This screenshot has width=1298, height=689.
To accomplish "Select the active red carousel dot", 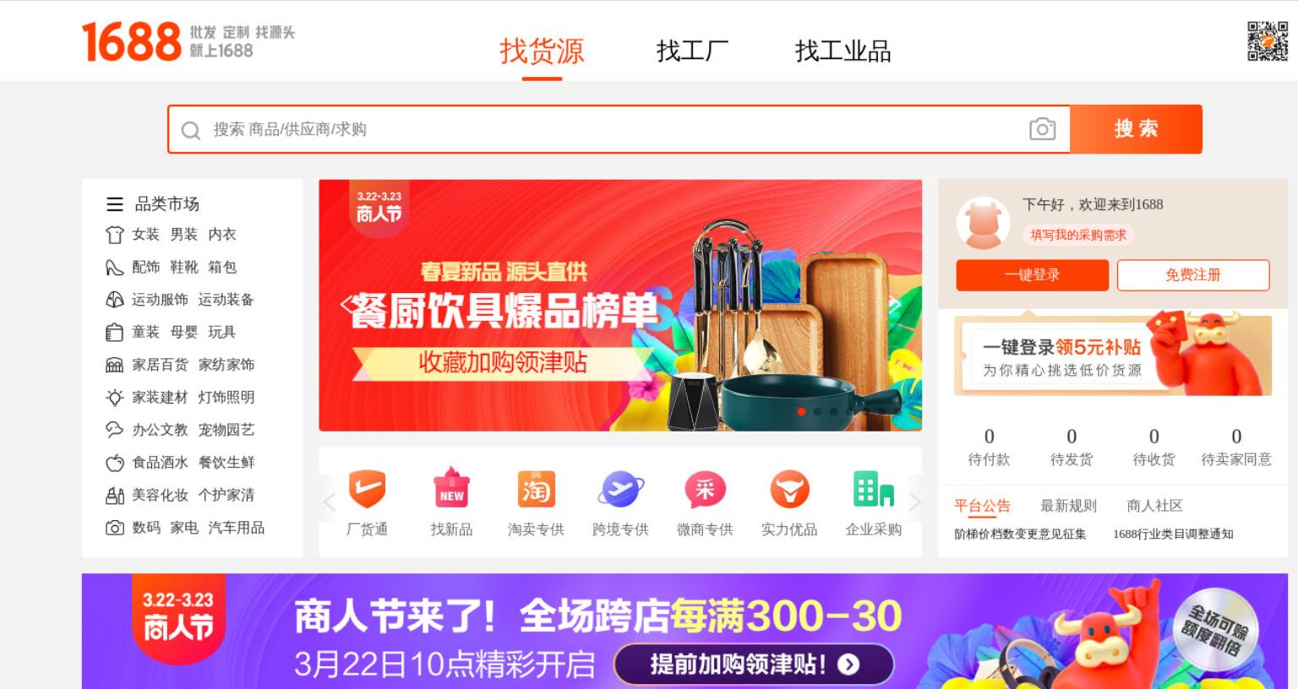I will 800,412.
